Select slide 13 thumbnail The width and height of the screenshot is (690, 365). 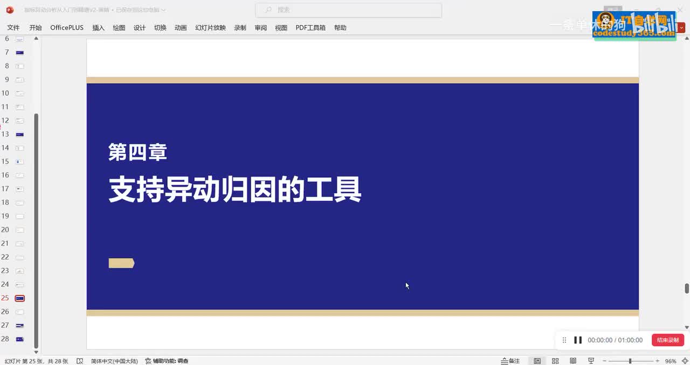pyautogui.click(x=19, y=134)
